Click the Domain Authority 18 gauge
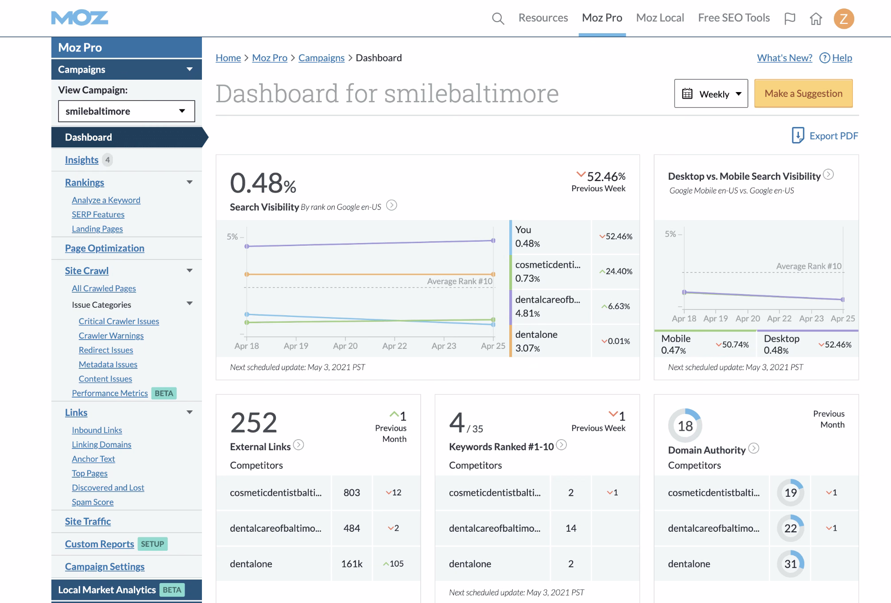This screenshot has height=603, width=891. pos(685,425)
